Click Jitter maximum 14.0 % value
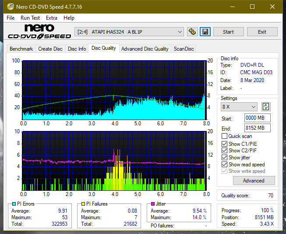The width and height of the screenshot is (286, 234). tap(200, 217)
